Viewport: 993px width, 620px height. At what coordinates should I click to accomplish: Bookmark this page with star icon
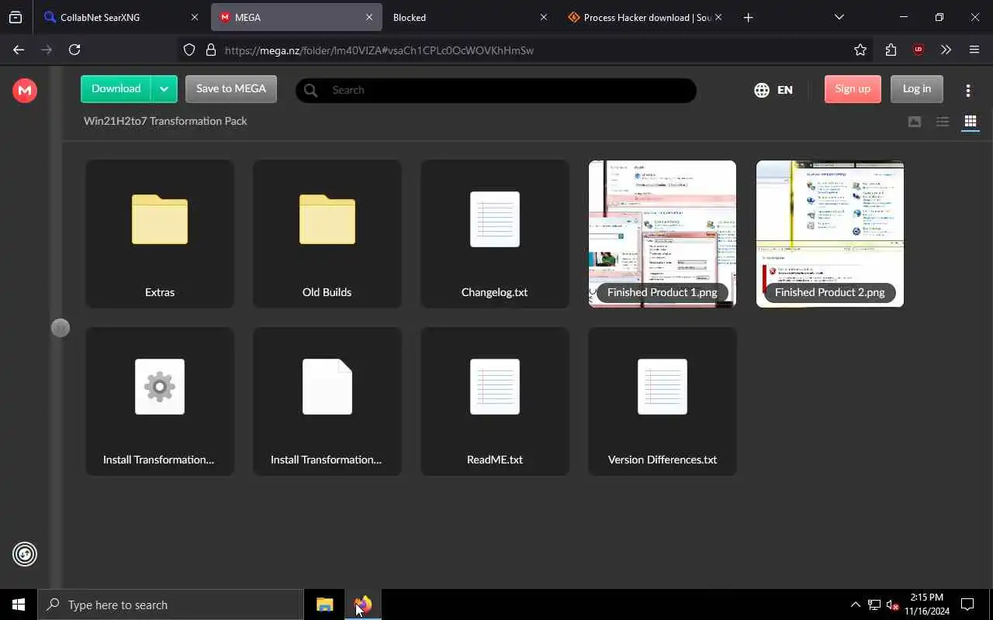pyautogui.click(x=860, y=50)
